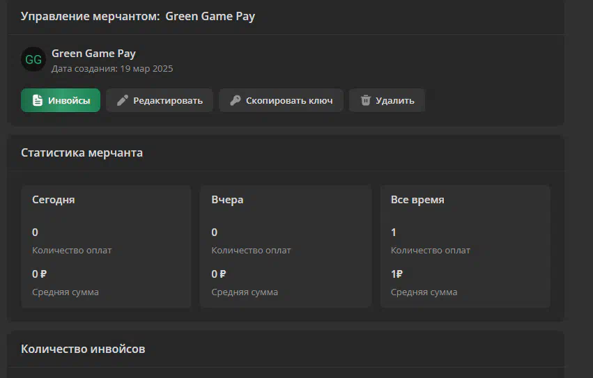Screen dimensions: 593x378
Task: Click the Green Game Pay merchant name
Action: [93, 54]
